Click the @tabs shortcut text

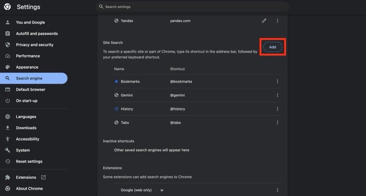176,122
